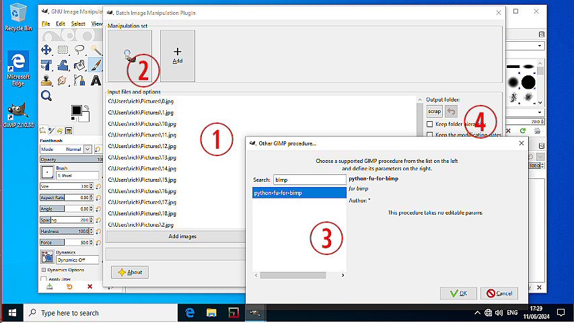Restore tool options orange arrow icon
Viewport: 574px width, 323px height.
[x=69, y=287]
